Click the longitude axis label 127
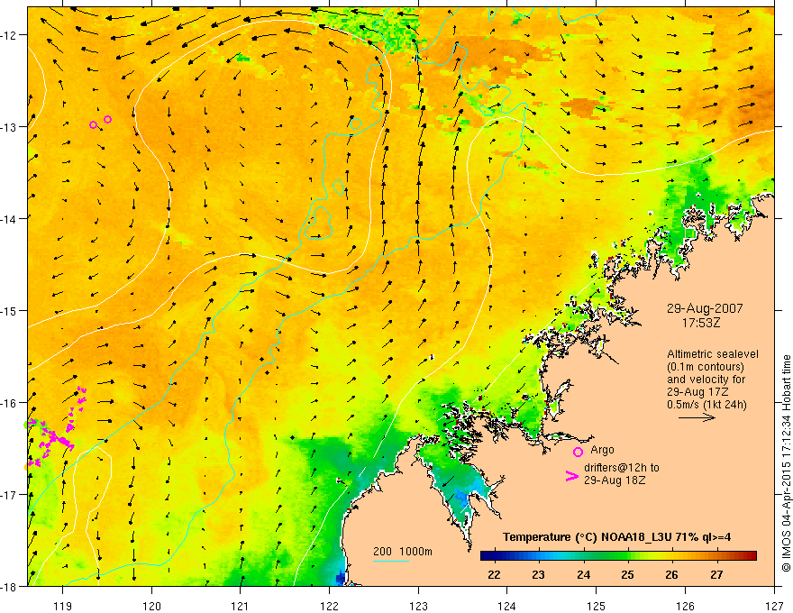The width and height of the screenshot is (793, 613). coord(774,606)
